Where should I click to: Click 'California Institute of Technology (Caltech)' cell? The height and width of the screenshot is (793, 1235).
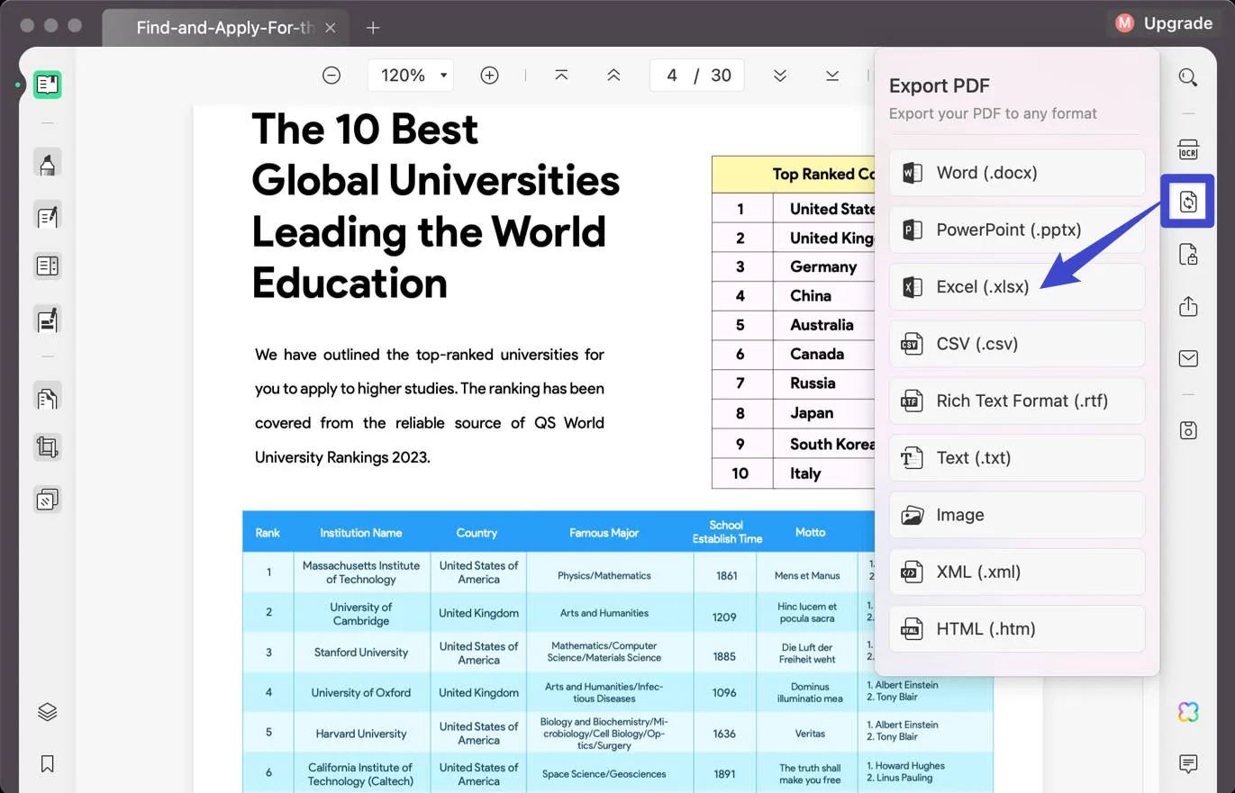[361, 774]
